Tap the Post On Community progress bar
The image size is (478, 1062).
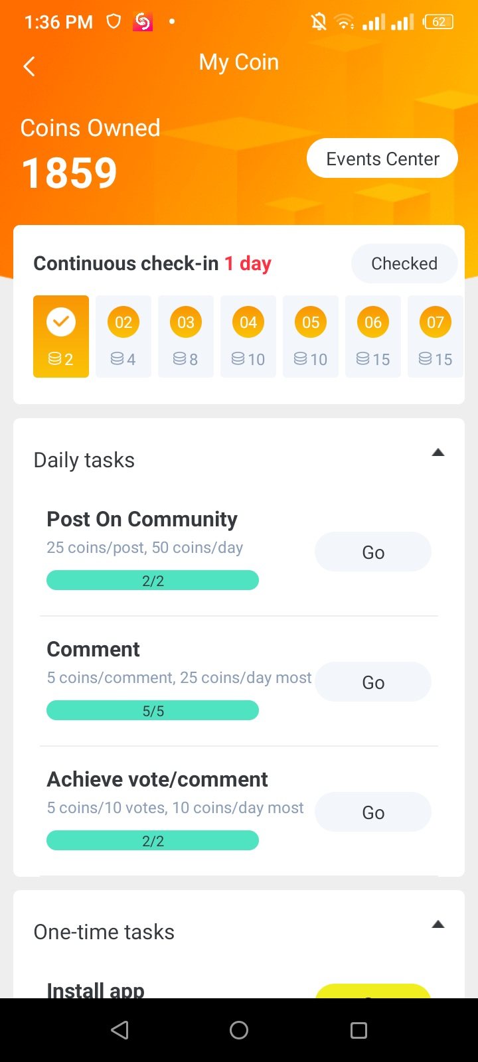[153, 580]
